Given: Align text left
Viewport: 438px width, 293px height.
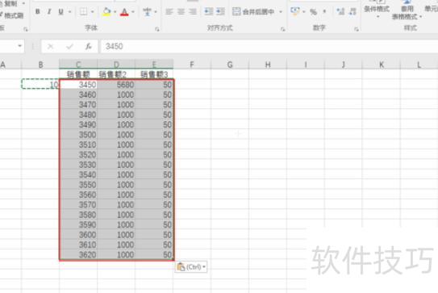Looking at the screenshot, I should coord(169,11).
